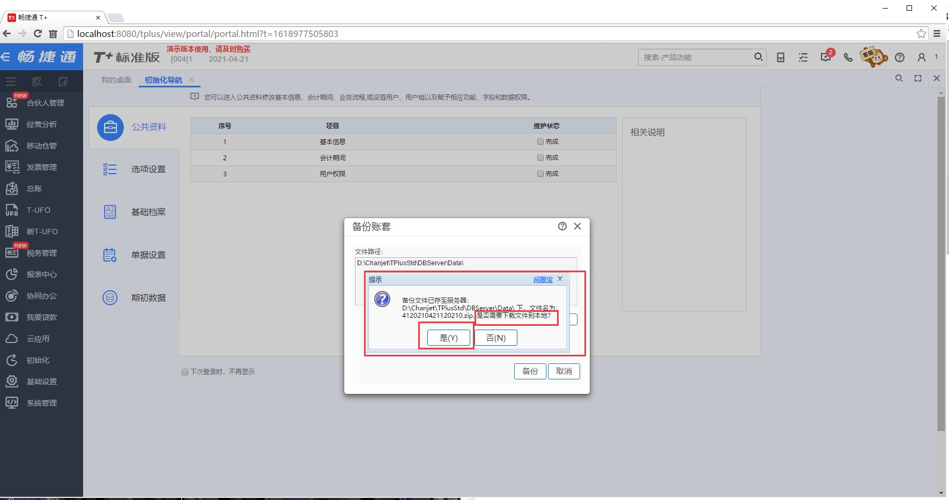949x500 pixels.
Task: Open 公共资料 navigation section
Action: [134, 127]
